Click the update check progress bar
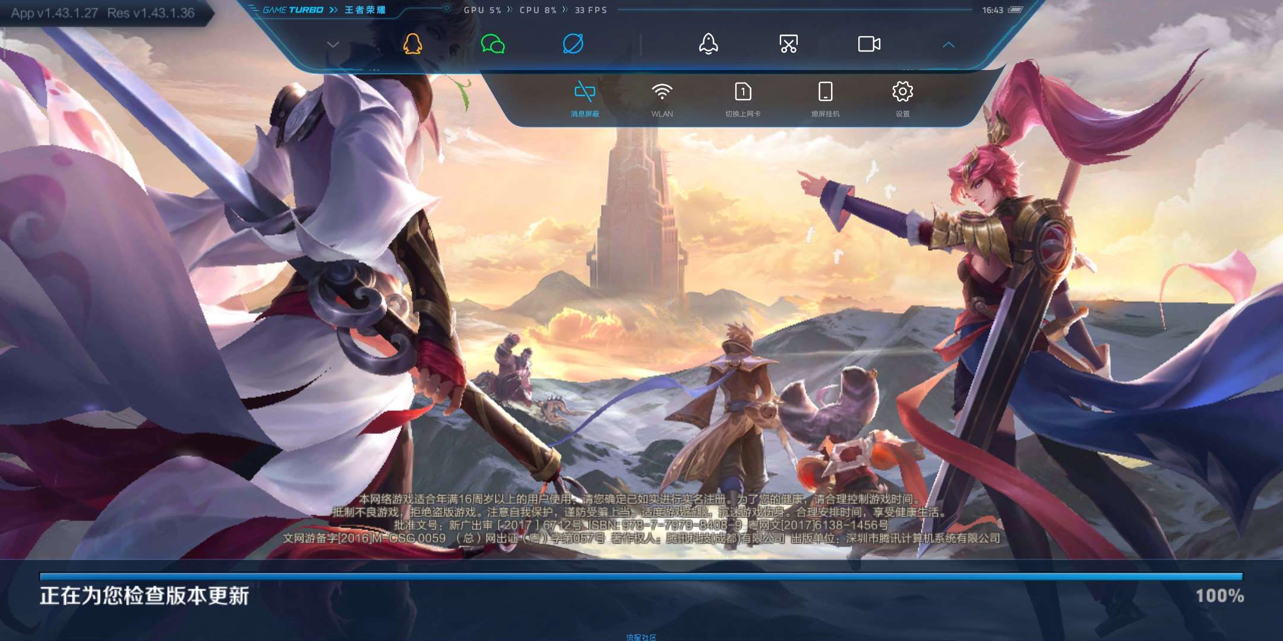Image resolution: width=1283 pixels, height=641 pixels. pos(641,576)
